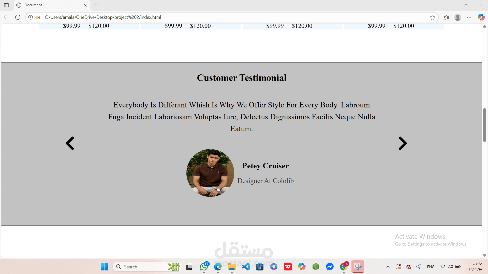Open Microsoft 365 app from taskbar
Screen dimensions: 488x274
coord(274,267)
